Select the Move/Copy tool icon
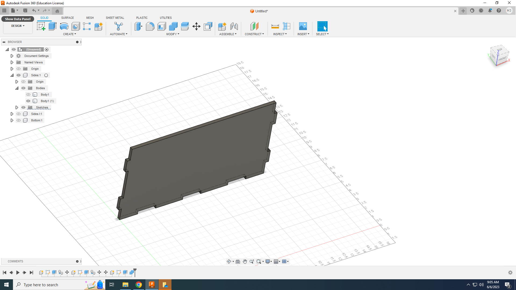This screenshot has height=290, width=516. tap(196, 26)
